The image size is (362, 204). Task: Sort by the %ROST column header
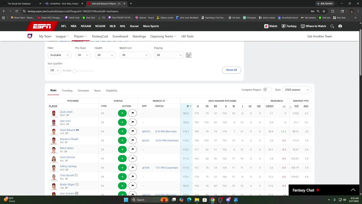270,106
